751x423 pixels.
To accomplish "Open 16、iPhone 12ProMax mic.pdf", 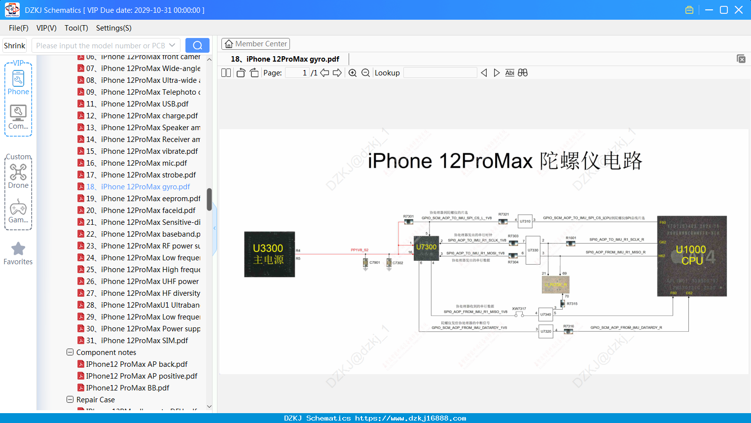I will click(x=133, y=163).
